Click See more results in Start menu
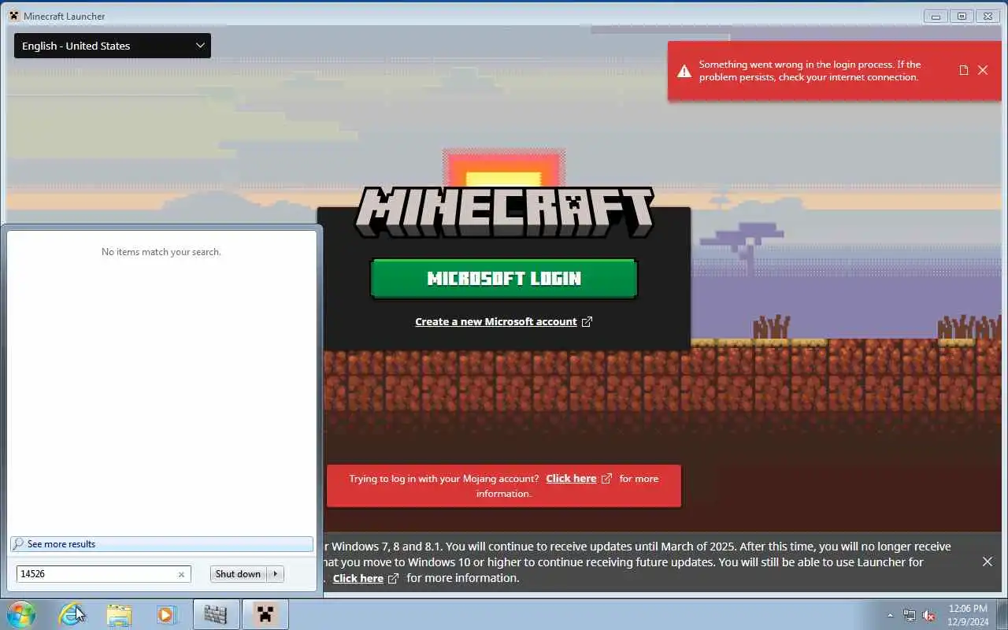 click(161, 544)
